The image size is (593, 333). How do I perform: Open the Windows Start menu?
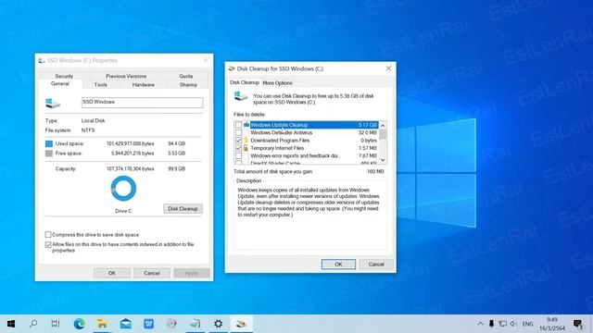pyautogui.click(x=11, y=324)
